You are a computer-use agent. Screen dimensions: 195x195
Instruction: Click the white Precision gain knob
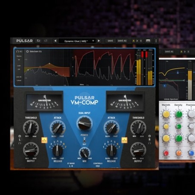(191, 114)
